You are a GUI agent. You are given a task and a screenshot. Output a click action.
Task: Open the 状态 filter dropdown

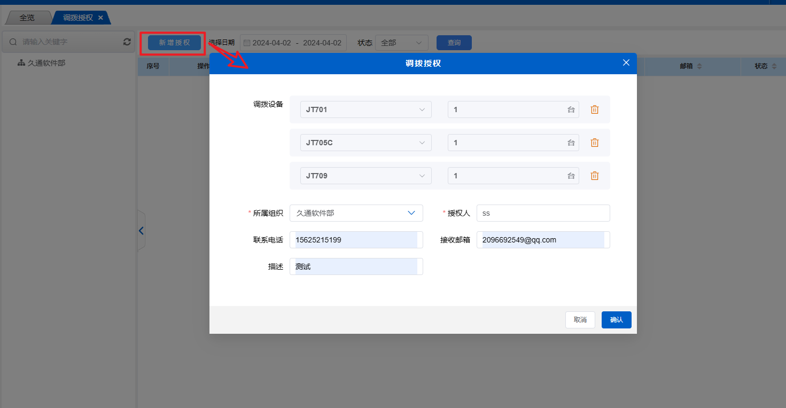[401, 43]
